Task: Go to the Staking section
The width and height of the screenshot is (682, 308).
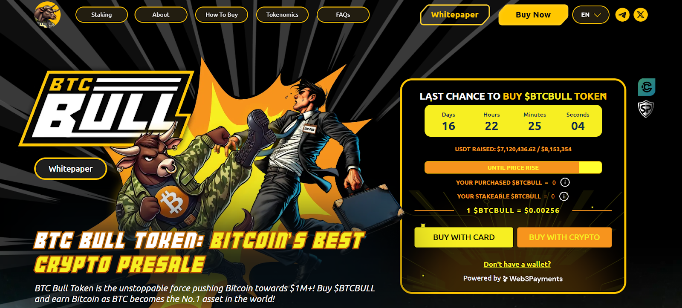Action: [x=101, y=15]
